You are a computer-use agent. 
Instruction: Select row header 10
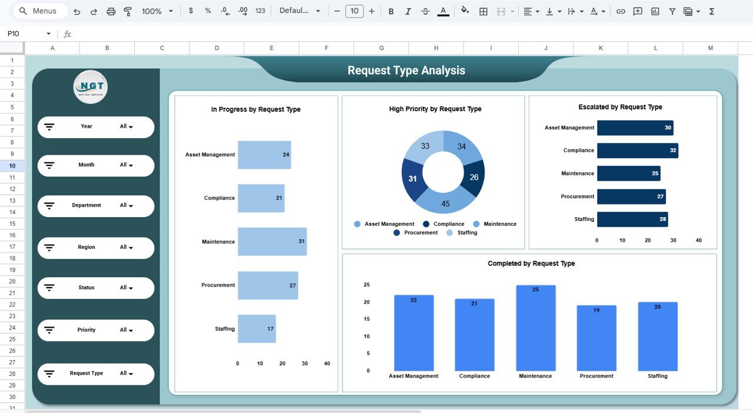(x=12, y=166)
